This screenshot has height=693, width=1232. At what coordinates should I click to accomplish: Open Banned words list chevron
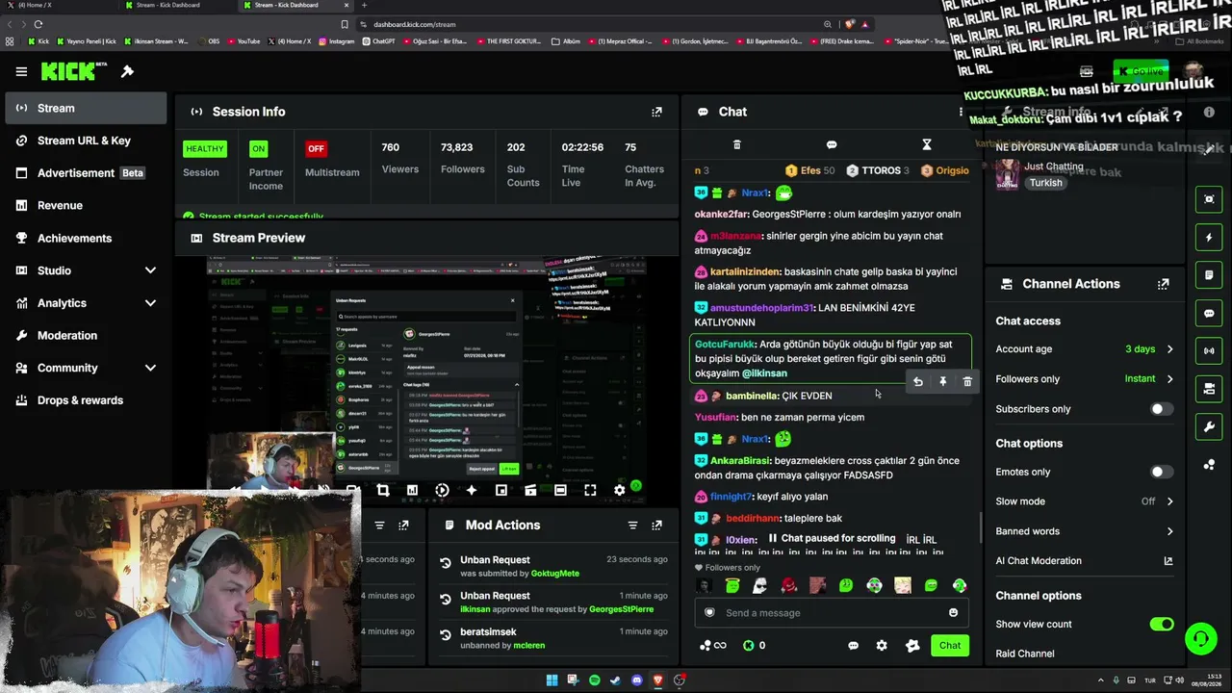[x=1169, y=531]
